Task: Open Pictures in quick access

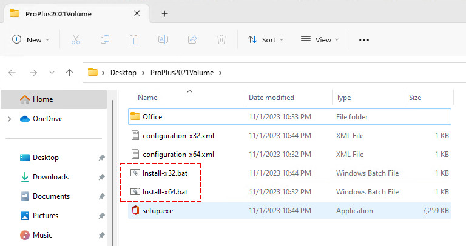Action: pyautogui.click(x=45, y=216)
